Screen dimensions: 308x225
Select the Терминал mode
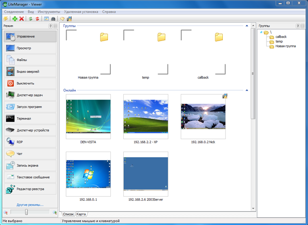click(30, 119)
